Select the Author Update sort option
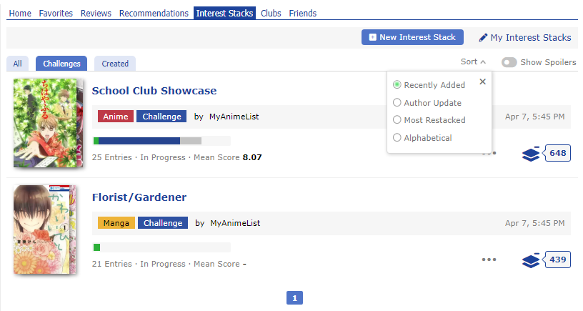The image size is (583, 311). coord(397,103)
